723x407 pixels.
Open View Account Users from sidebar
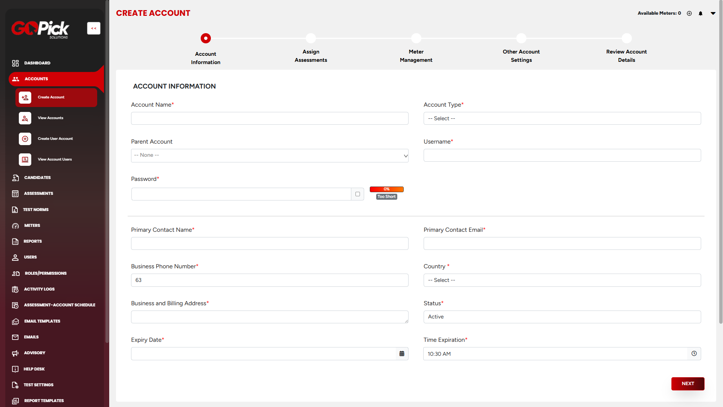(55, 159)
